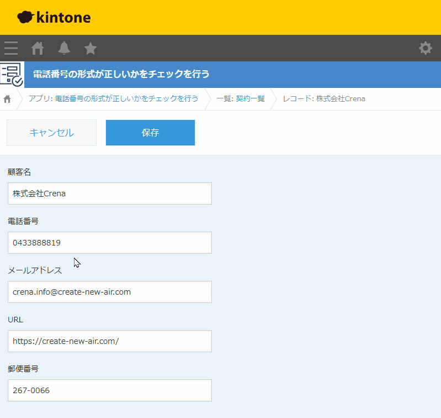Open settings gear icon

click(x=425, y=48)
